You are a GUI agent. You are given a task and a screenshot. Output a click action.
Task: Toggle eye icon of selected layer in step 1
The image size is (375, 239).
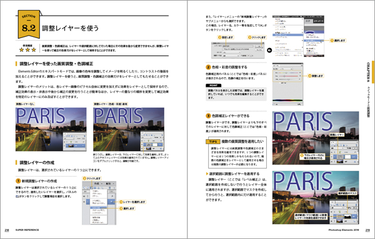(84, 202)
